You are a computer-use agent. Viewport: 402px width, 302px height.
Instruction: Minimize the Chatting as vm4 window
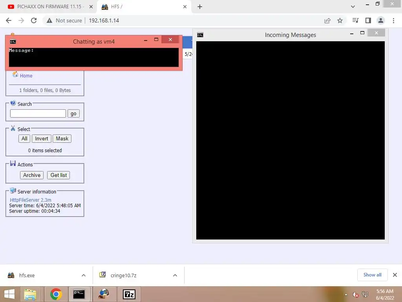point(146,40)
